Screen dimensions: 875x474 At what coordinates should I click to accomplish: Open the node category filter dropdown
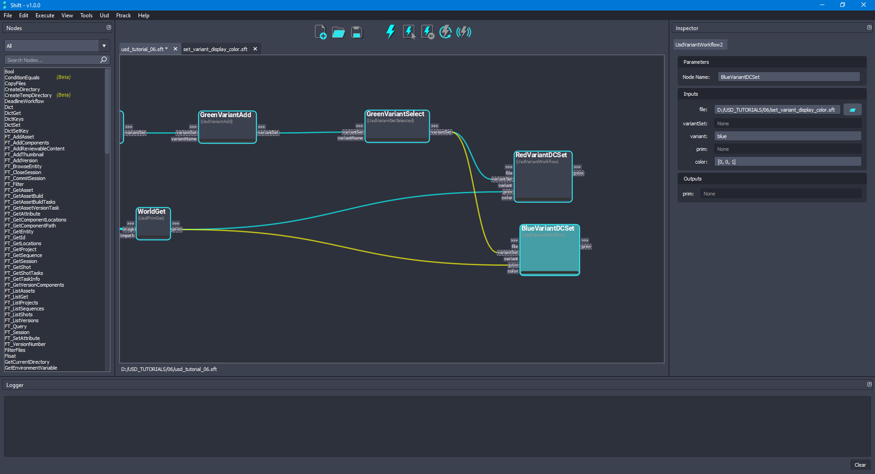click(104, 45)
